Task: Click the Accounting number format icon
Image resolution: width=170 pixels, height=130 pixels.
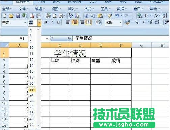Action: coord(127,22)
